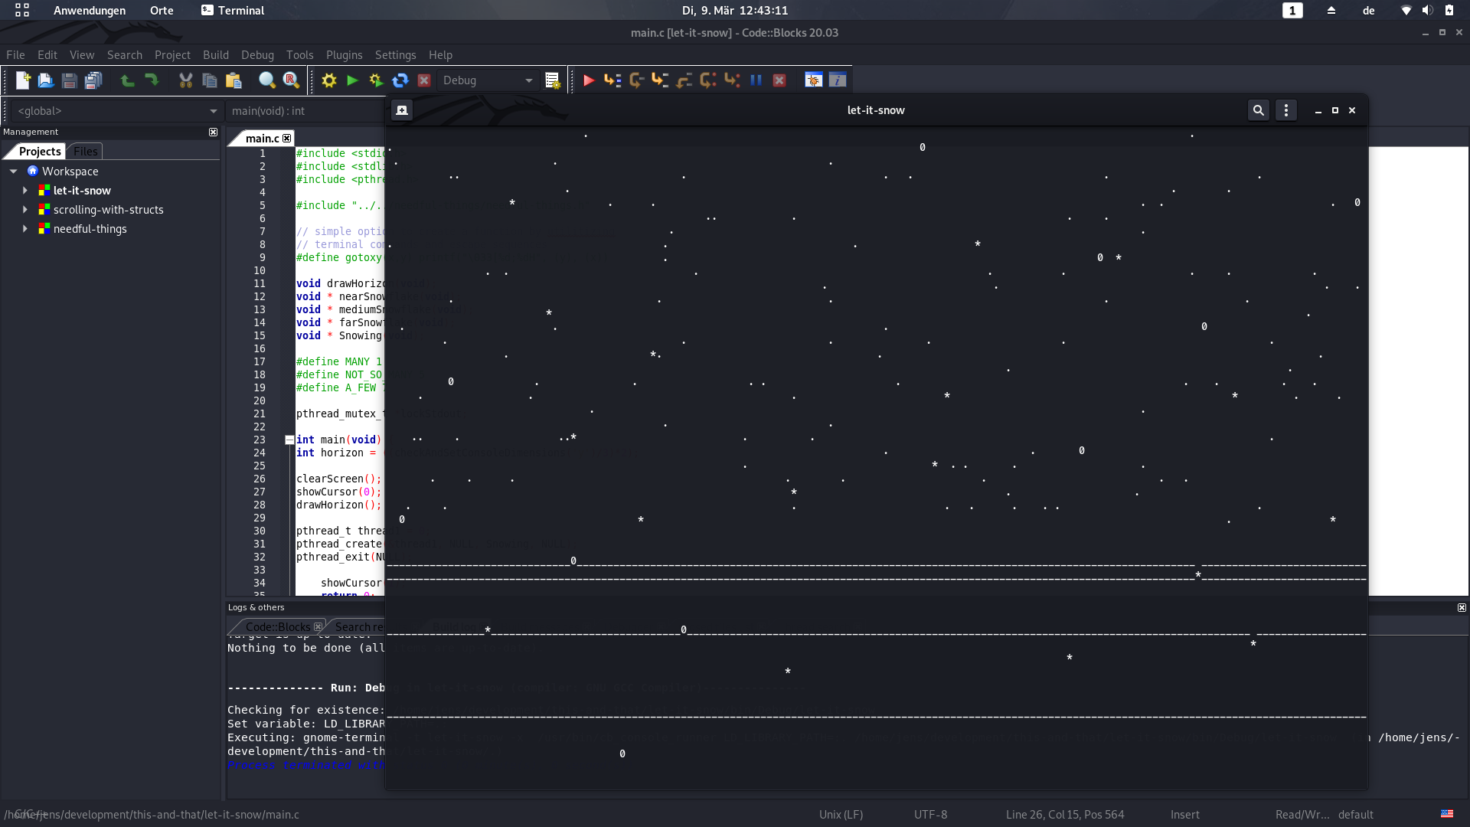Switch keyboard layout indicator de

[x=1369, y=11]
